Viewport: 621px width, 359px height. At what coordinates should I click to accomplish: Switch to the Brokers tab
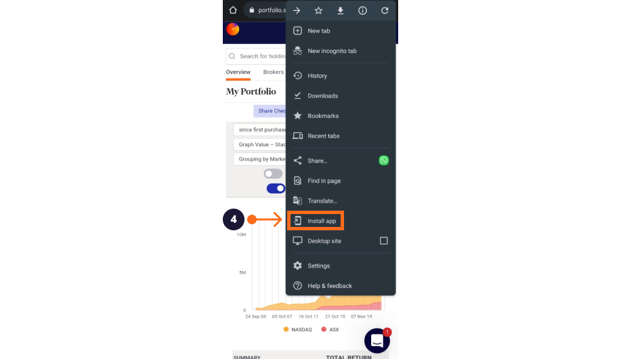click(x=274, y=72)
